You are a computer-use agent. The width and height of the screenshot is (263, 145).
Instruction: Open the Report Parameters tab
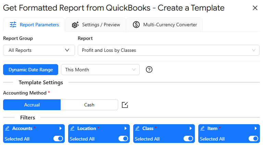(x=34, y=25)
